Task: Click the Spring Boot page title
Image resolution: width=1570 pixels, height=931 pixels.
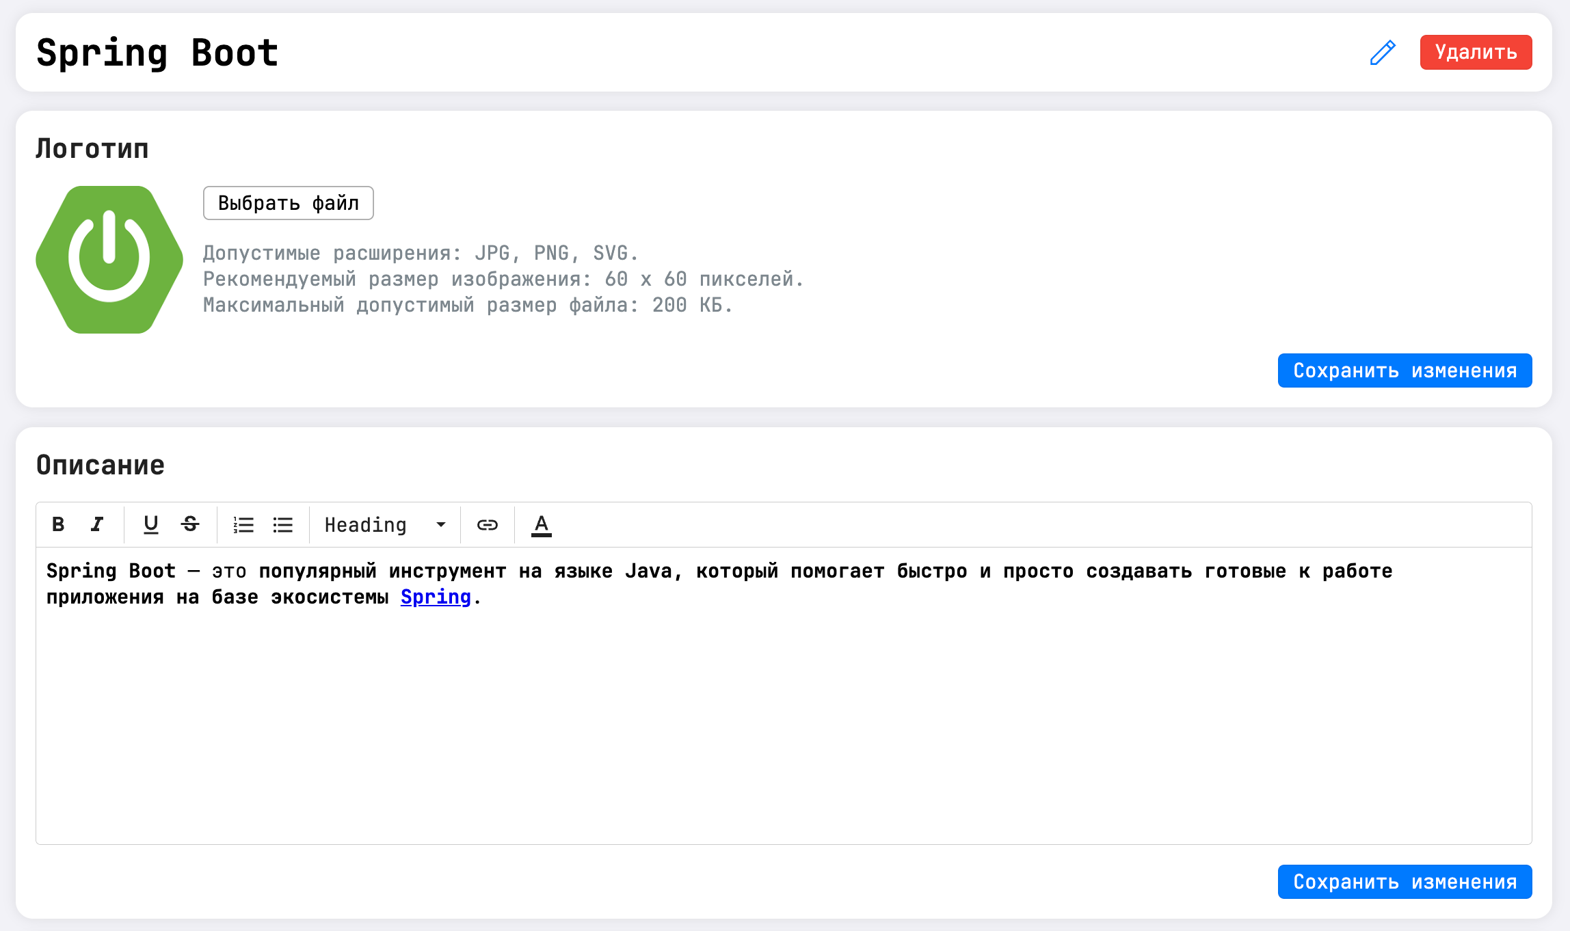Action: (x=157, y=53)
